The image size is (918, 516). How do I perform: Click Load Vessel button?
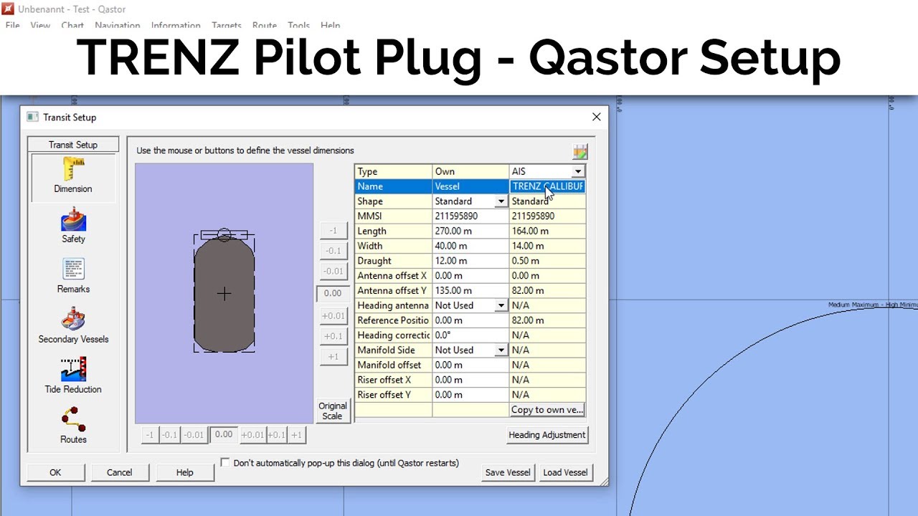(x=565, y=472)
